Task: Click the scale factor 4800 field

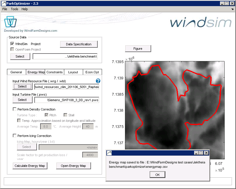Action: [90, 155]
